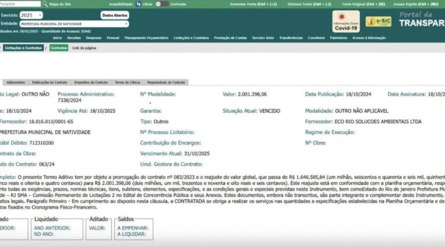445x247 pixels.
Task: Click the Contratos breadcrumb button
Action: coord(58,48)
